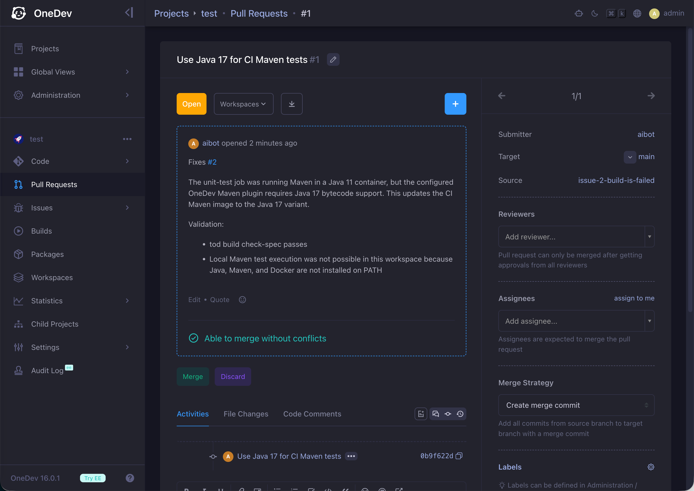Expand the Statistics section
694x491 pixels.
[x=73, y=301]
